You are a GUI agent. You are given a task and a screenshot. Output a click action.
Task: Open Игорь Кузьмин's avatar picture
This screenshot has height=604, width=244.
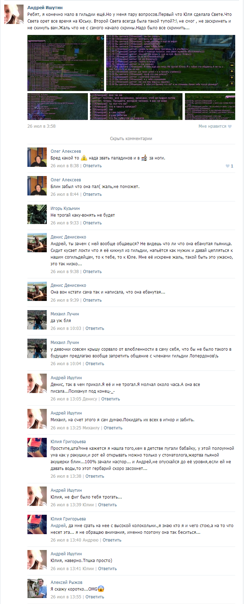(37, 215)
